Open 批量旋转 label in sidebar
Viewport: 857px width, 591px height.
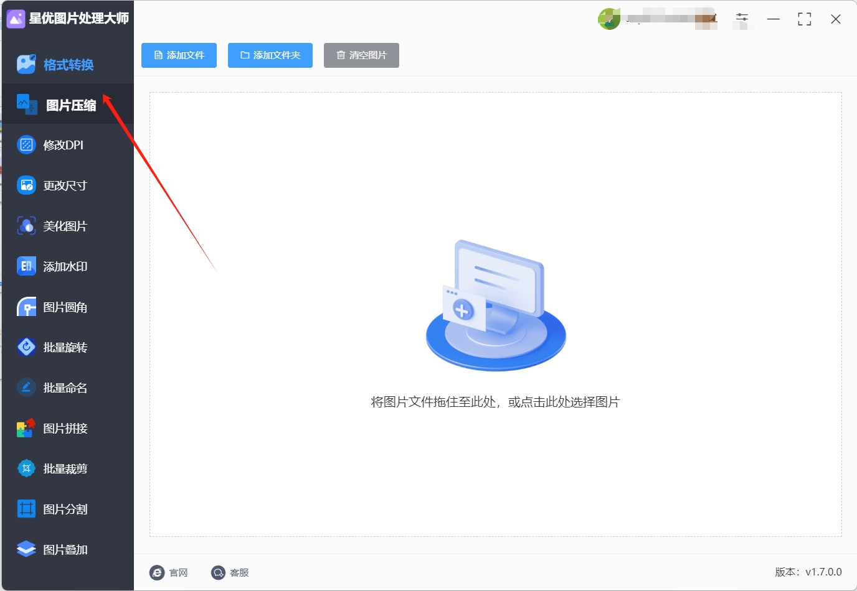(x=65, y=347)
